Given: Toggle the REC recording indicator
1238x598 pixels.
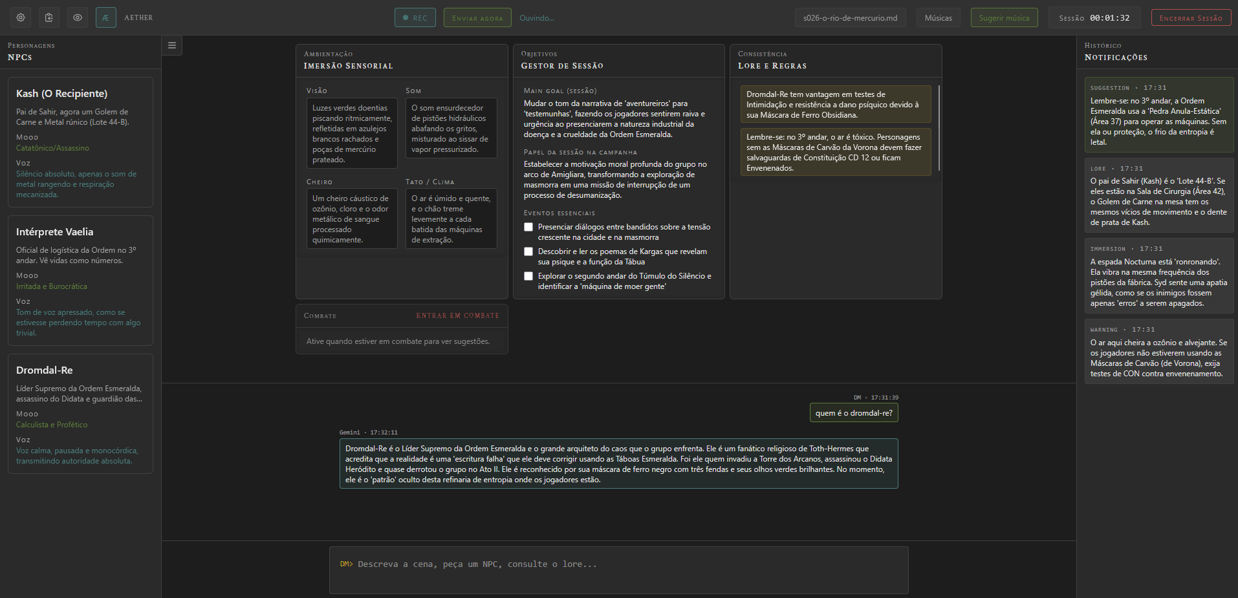Looking at the screenshot, I should (x=415, y=17).
